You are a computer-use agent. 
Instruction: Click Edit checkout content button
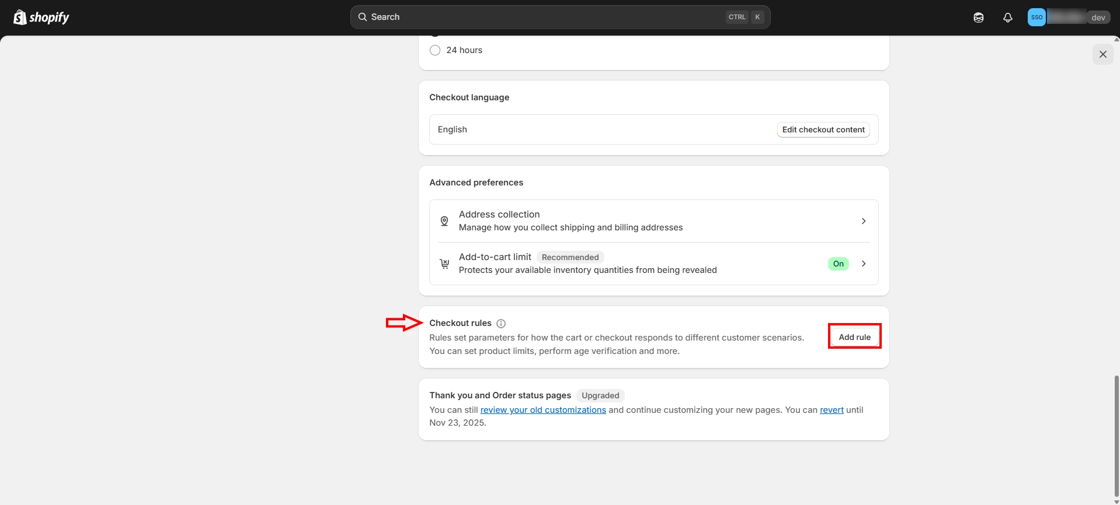point(823,129)
